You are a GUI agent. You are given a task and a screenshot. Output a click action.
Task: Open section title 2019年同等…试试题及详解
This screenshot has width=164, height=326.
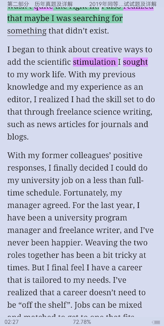pyautogui.click(x=123, y=4)
